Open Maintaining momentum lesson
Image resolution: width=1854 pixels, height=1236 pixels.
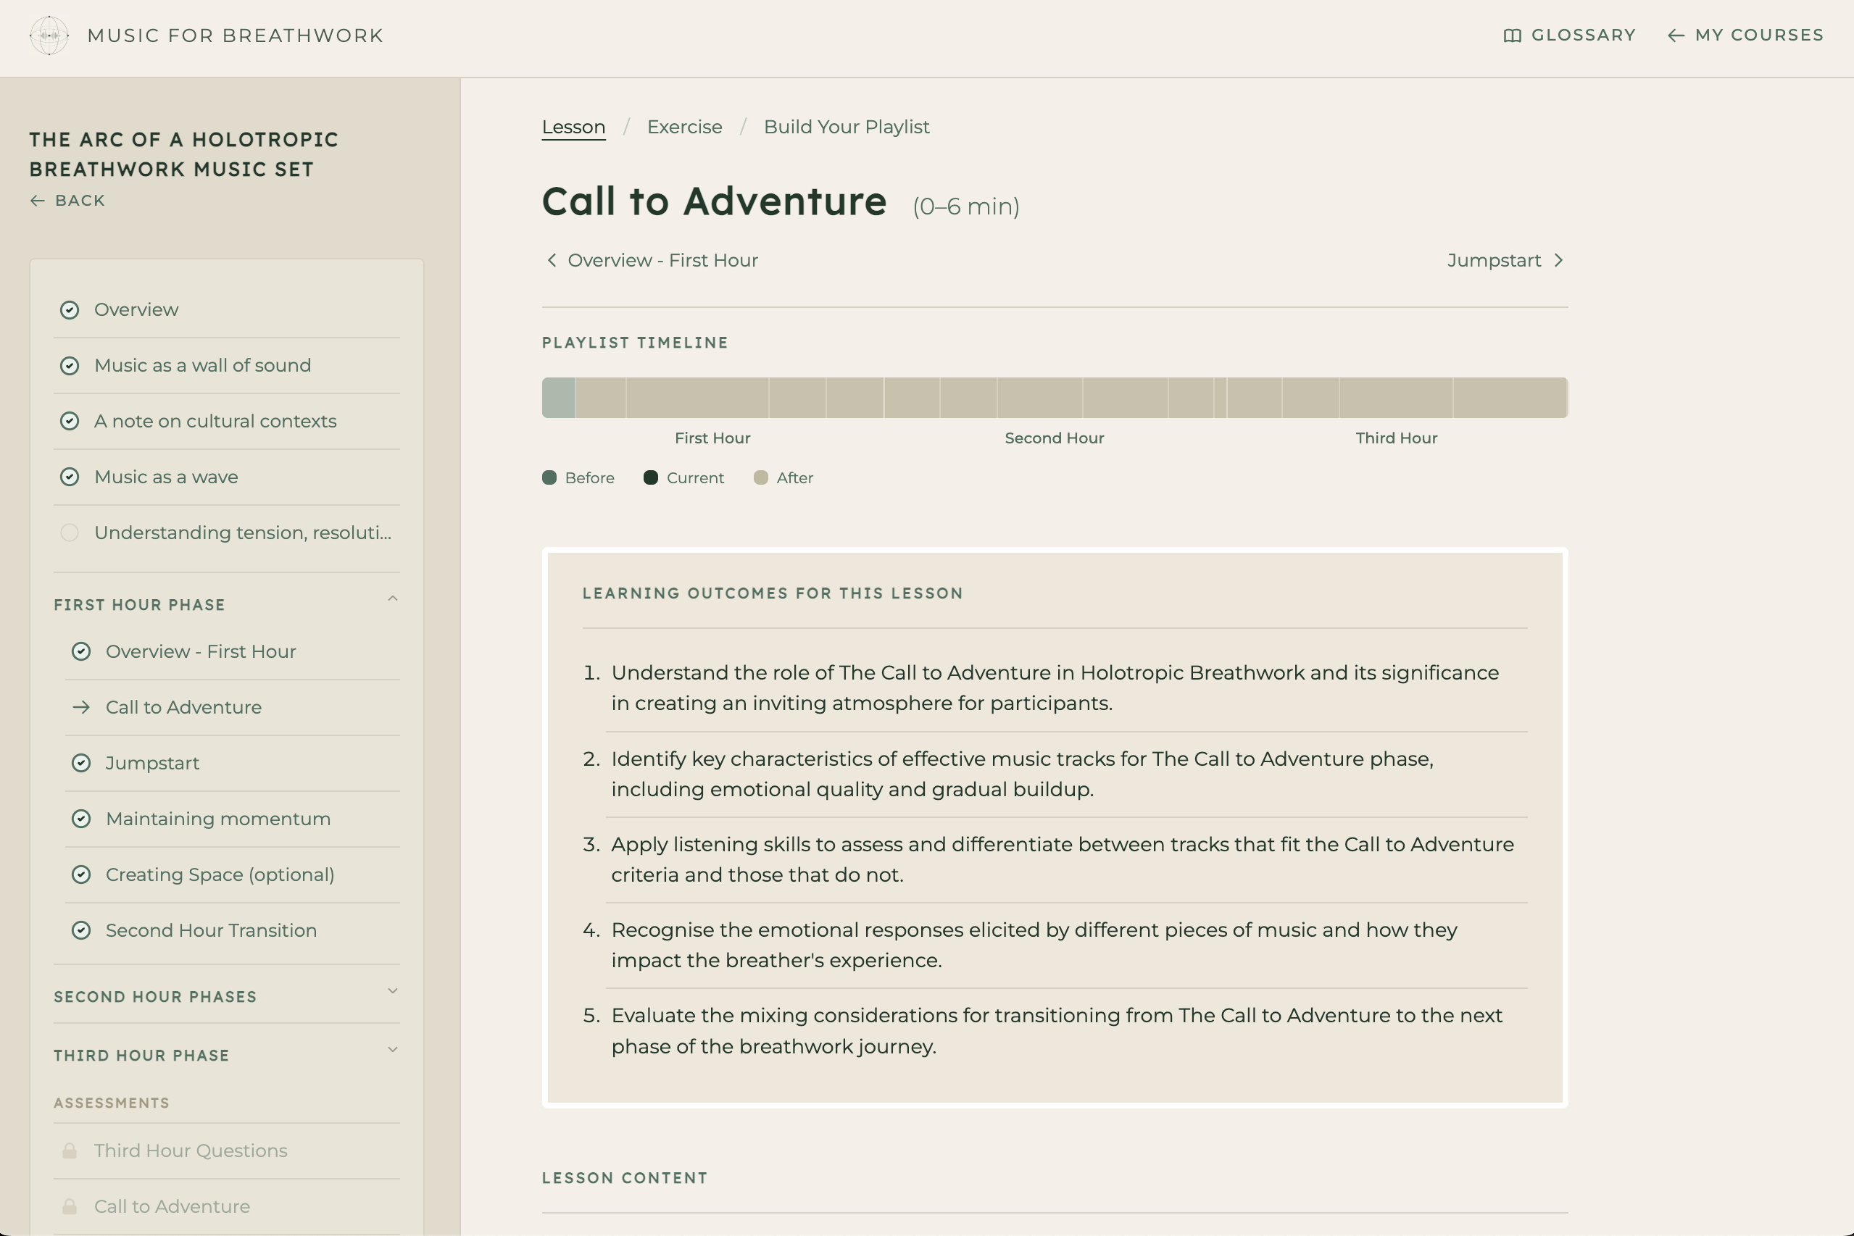(x=232, y=819)
